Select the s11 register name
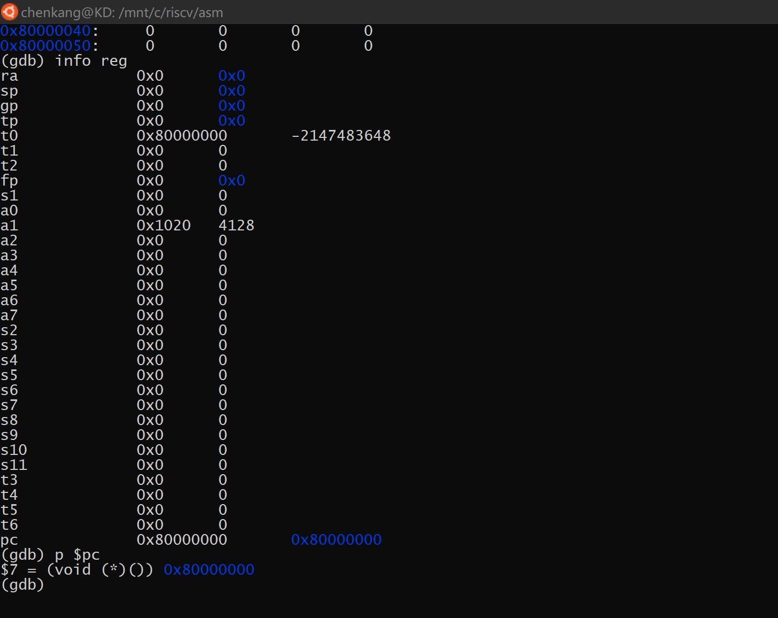Image resolution: width=778 pixels, height=618 pixels. point(14,465)
